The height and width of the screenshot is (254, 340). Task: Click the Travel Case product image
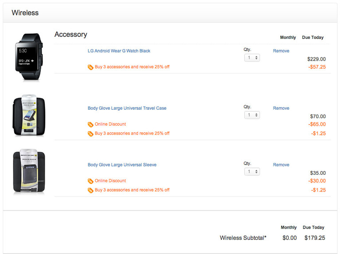(x=28, y=115)
